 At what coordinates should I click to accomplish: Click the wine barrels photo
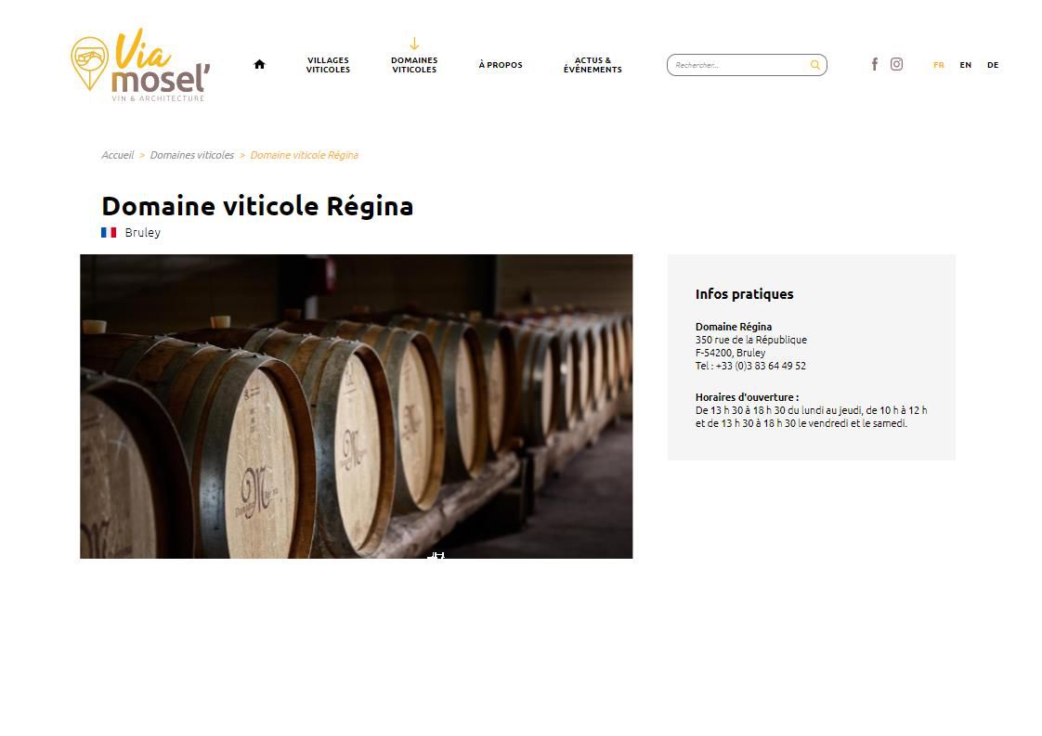(357, 407)
